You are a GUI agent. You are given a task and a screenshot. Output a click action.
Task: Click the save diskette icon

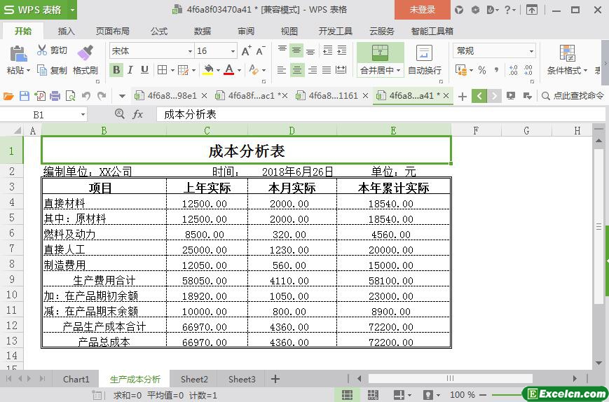pyautogui.click(x=24, y=96)
